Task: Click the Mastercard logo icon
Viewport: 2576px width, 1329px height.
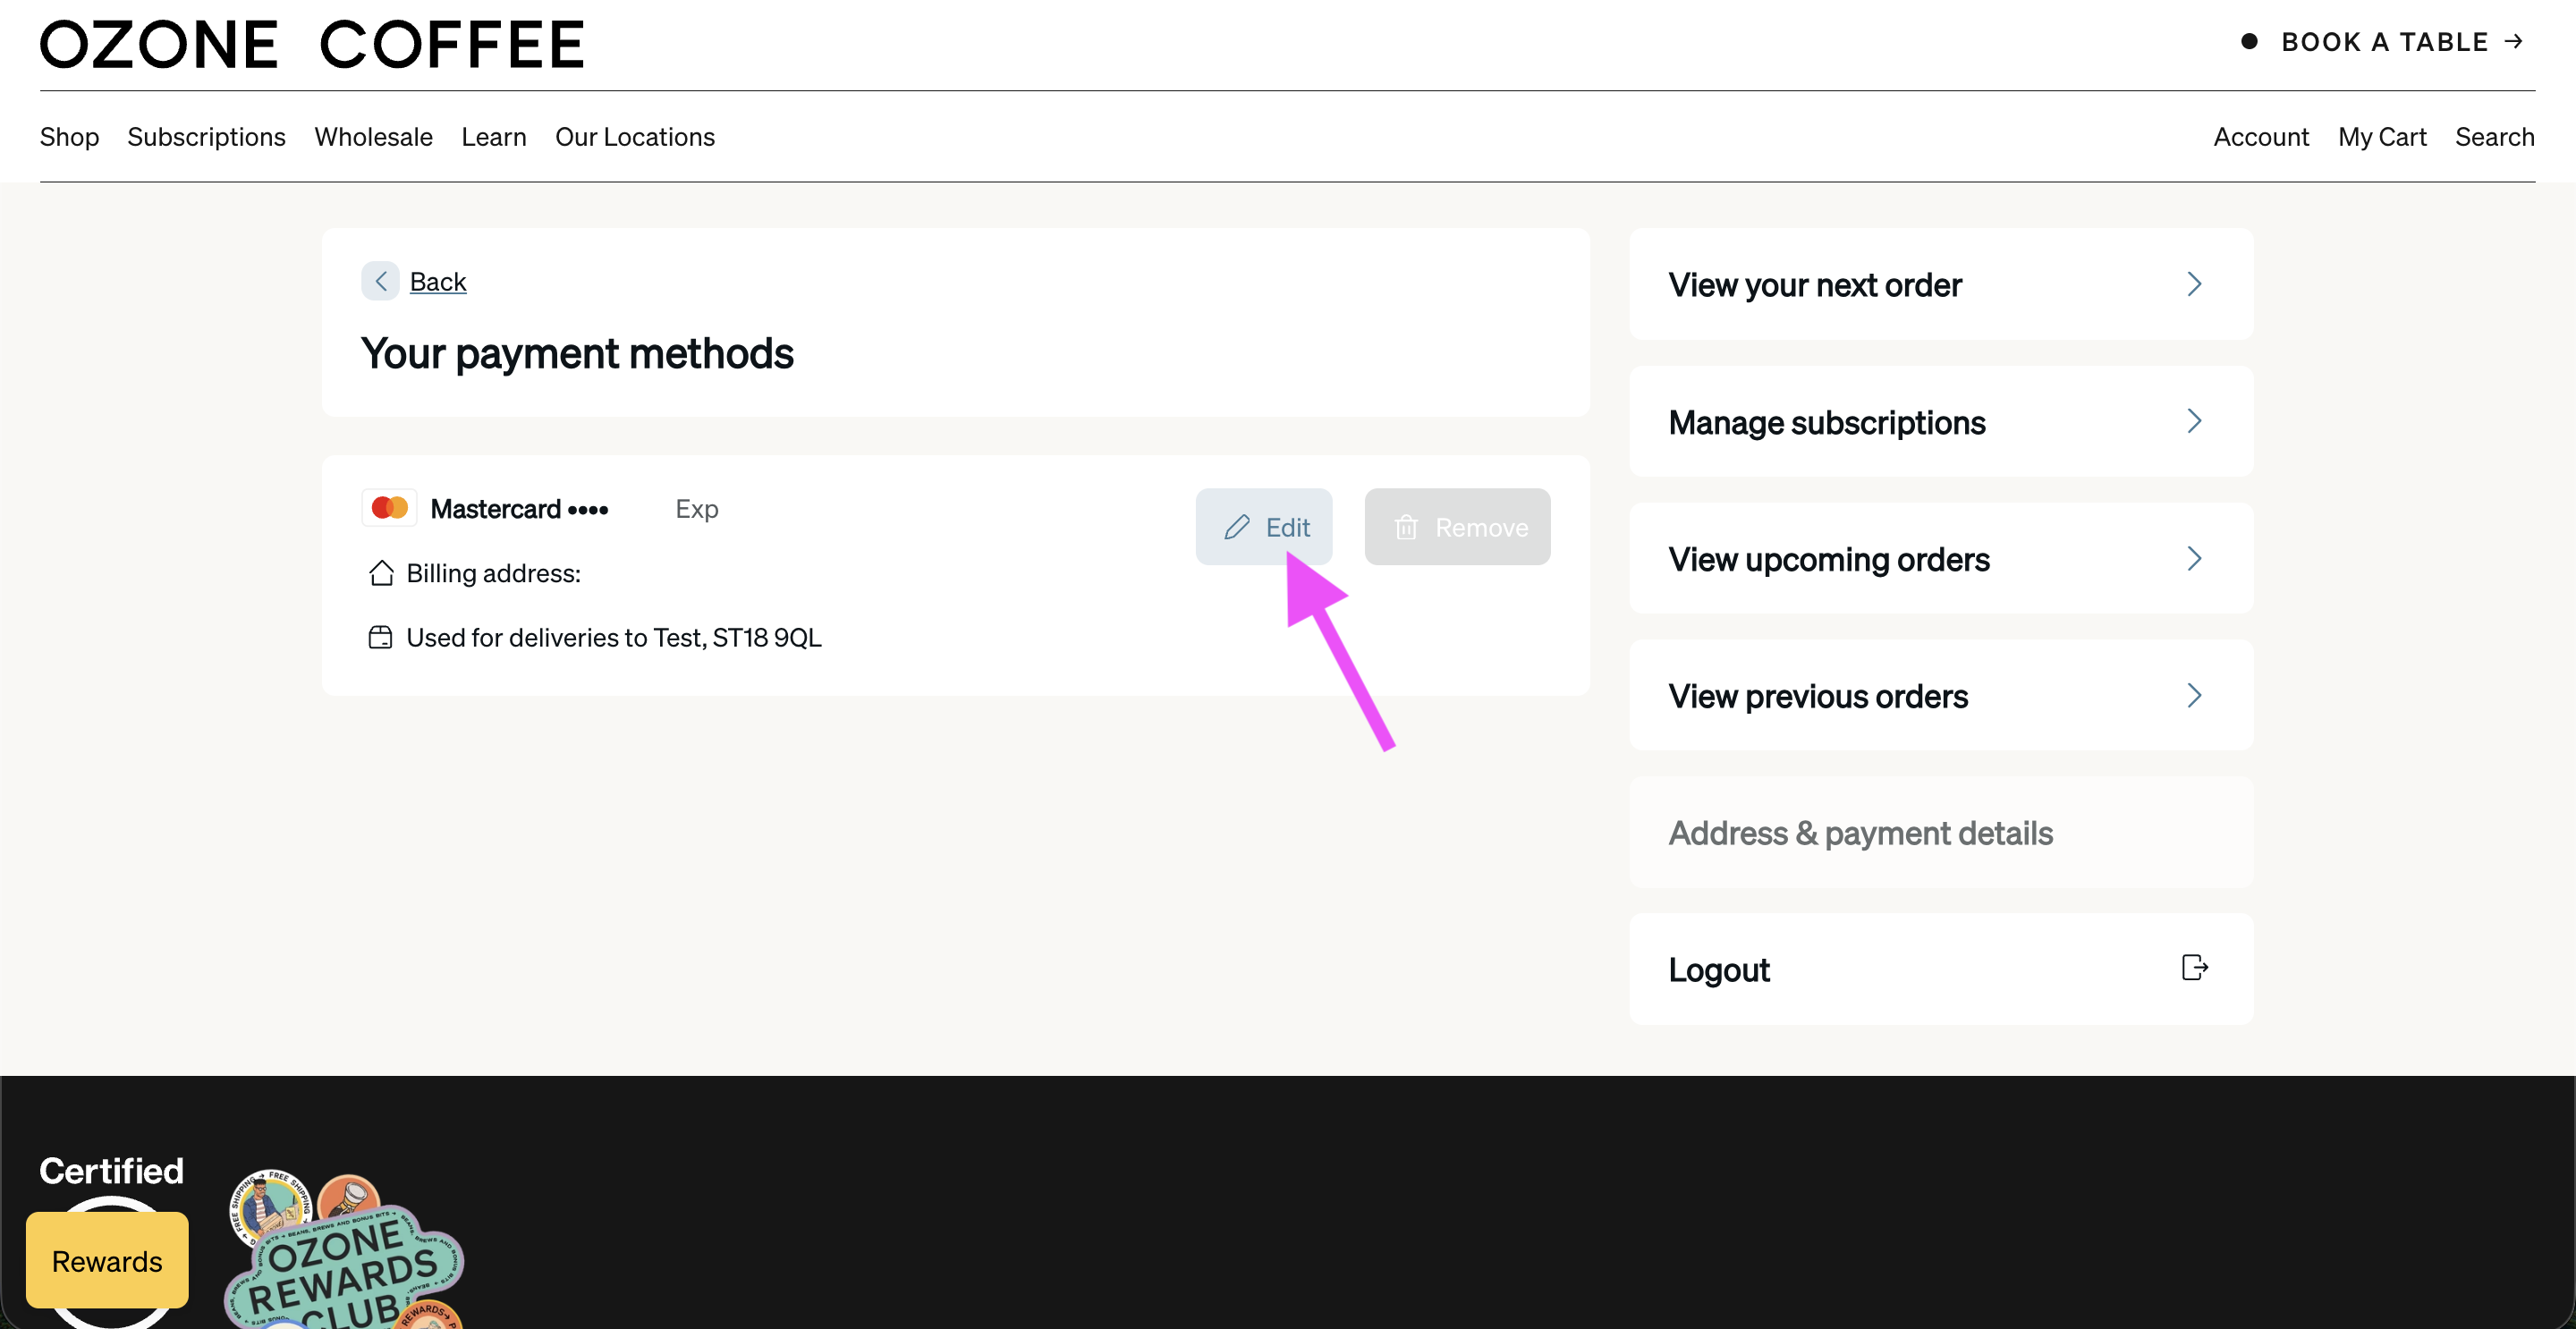Action: (389, 508)
